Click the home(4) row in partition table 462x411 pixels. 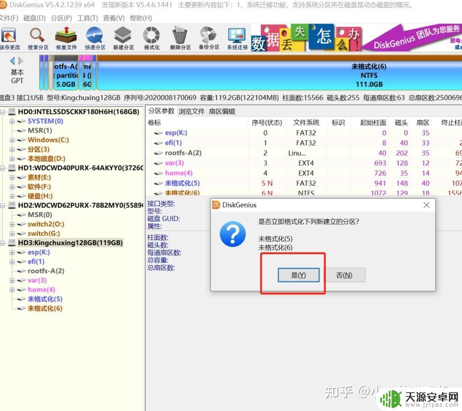tap(303, 173)
